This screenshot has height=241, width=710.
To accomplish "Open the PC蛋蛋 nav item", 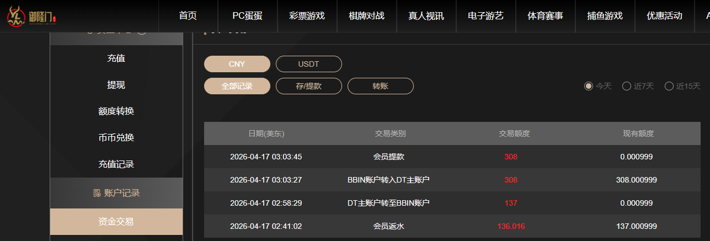I will point(248,16).
